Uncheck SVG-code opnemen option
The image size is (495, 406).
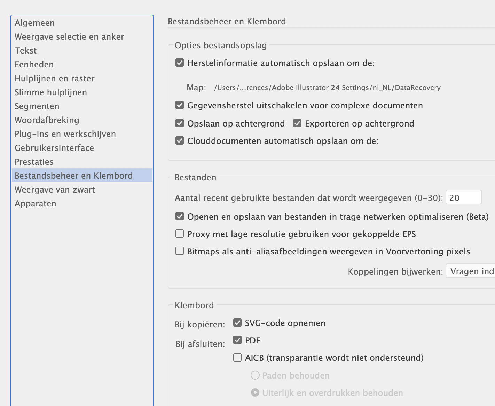coord(237,323)
